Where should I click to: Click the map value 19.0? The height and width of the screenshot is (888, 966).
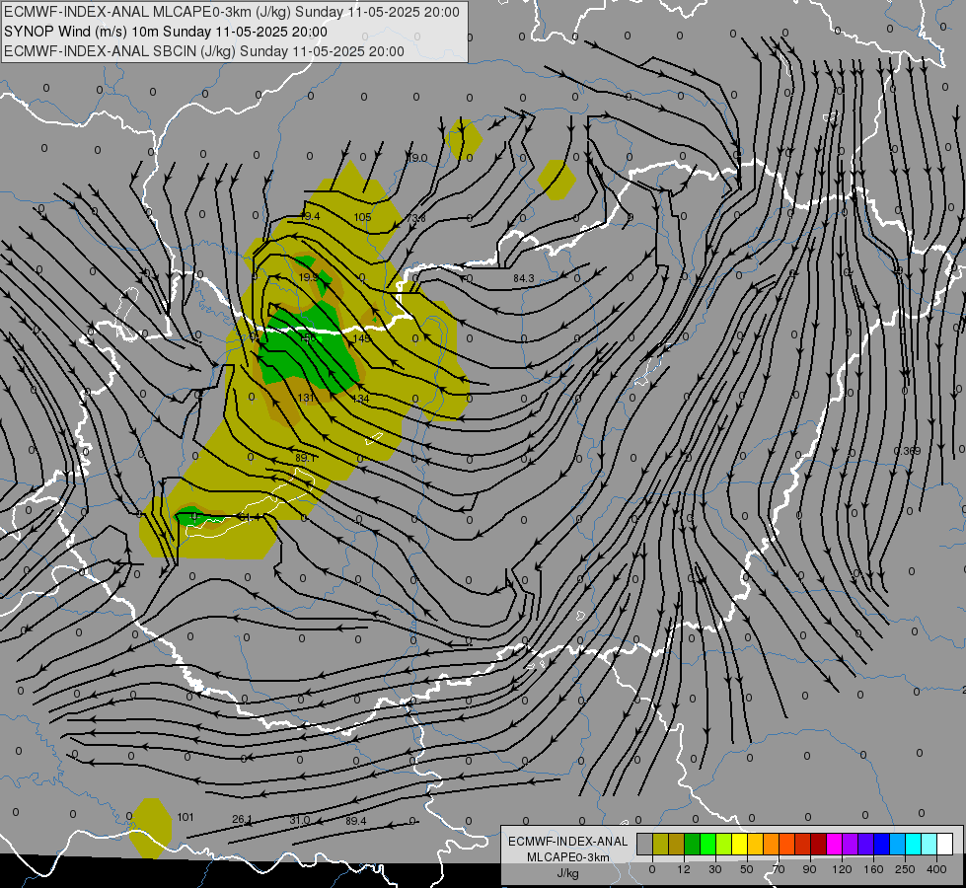pos(417,159)
